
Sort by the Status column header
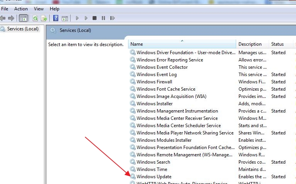click(x=277, y=44)
